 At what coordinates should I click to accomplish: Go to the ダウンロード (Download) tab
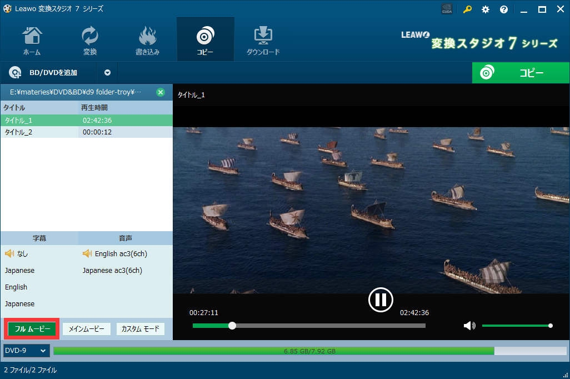[x=263, y=40]
